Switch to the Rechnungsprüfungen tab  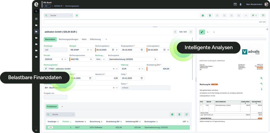pyautogui.click(x=69, y=39)
